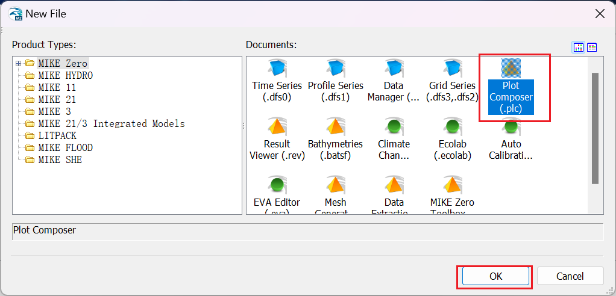
Task: Click the MIKE FLOOD folder icon
Action: pyautogui.click(x=30, y=148)
